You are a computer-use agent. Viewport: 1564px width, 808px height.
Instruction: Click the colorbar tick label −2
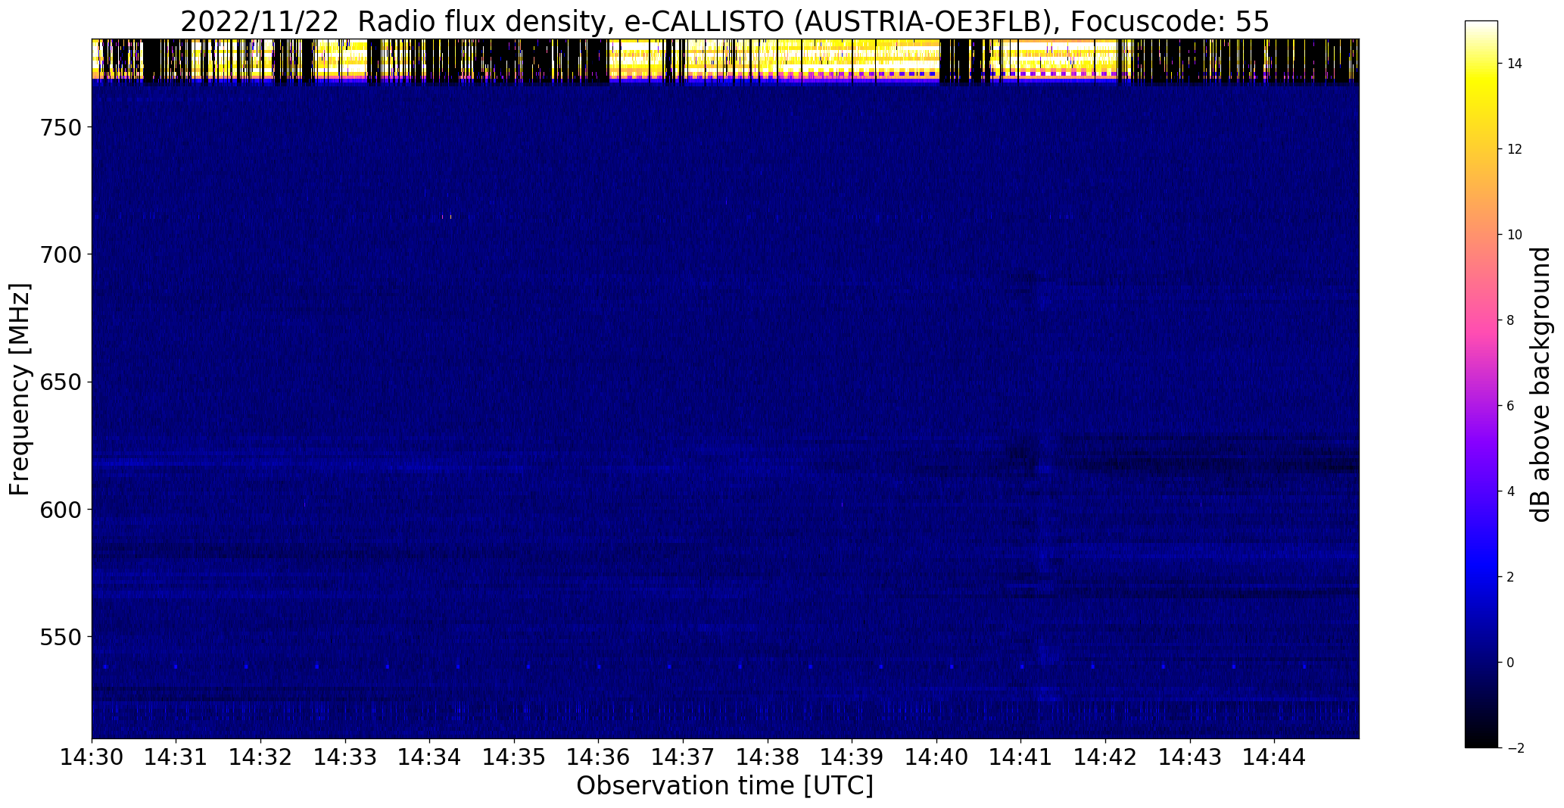coord(1515,748)
